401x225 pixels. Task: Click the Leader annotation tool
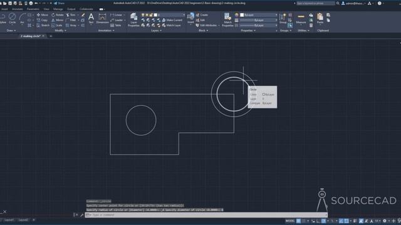click(117, 20)
